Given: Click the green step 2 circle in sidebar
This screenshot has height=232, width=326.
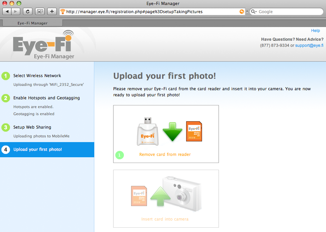Looking at the screenshot, I should coord(6,98).
